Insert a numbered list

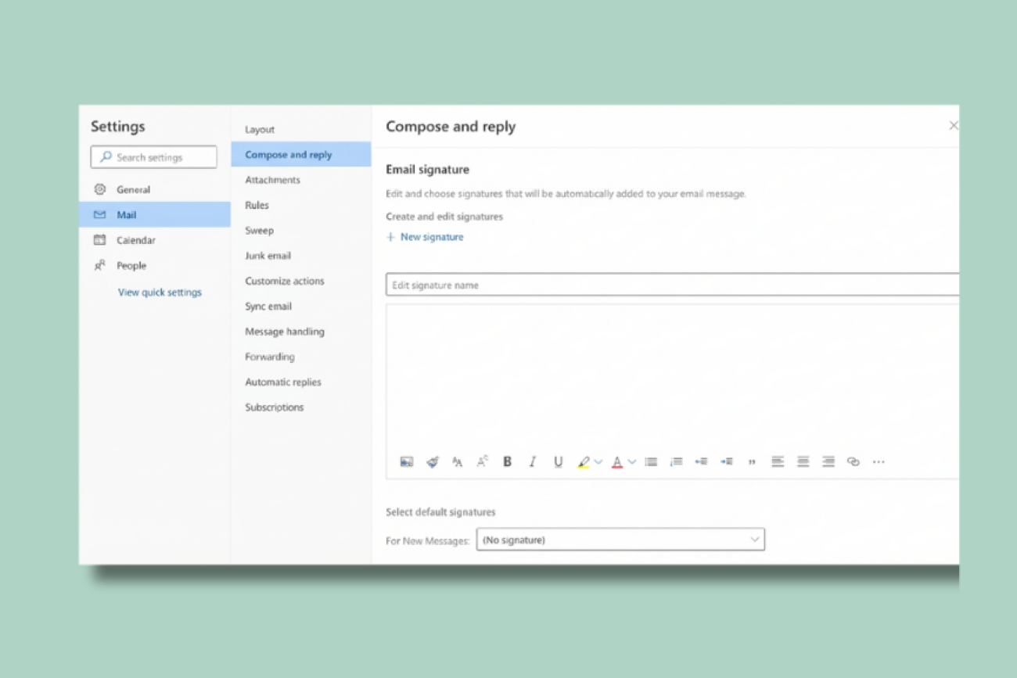676,462
